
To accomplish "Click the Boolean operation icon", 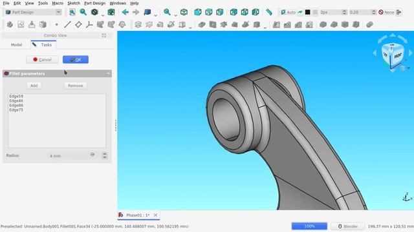I will 369,24.
